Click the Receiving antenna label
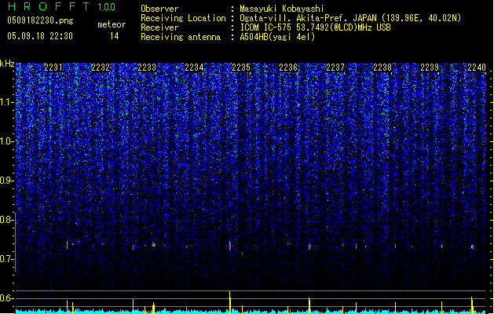This screenshot has width=494, height=314. click(181, 37)
